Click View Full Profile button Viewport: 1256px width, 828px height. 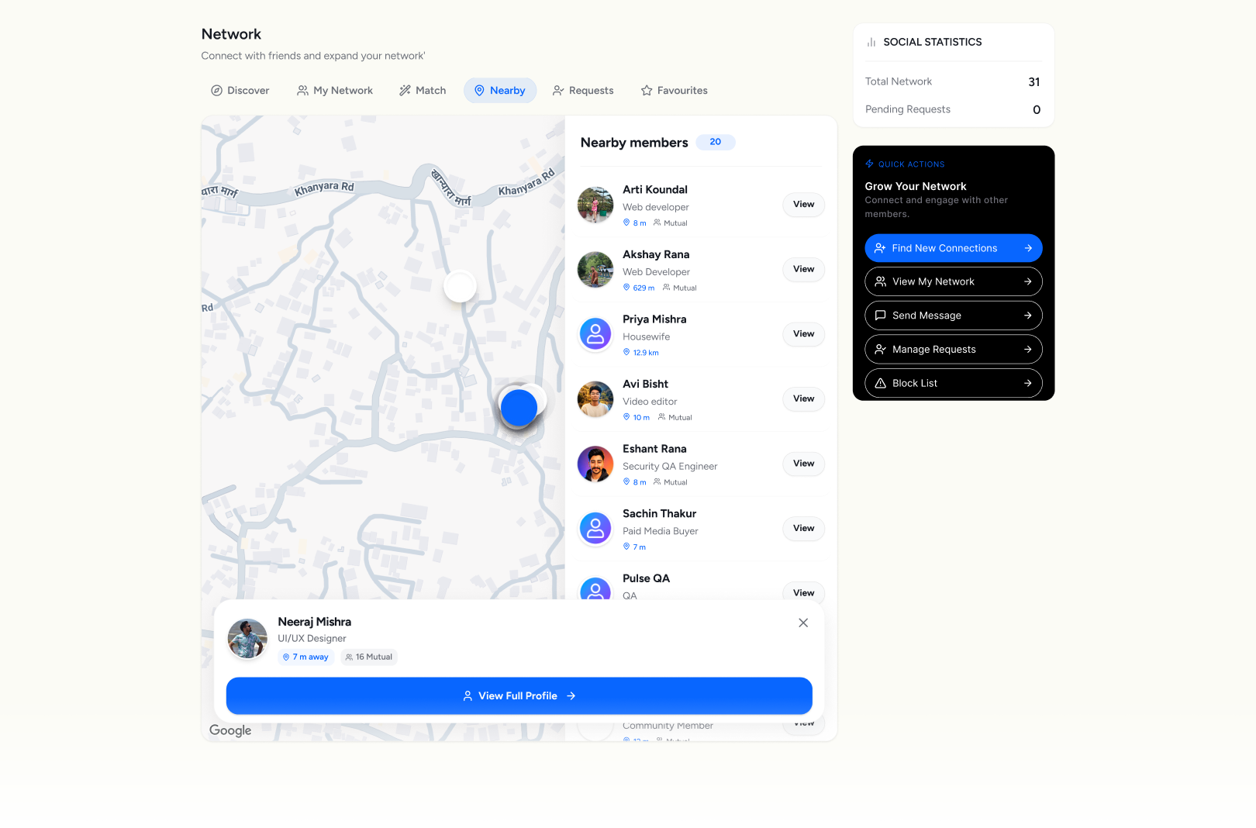tap(519, 696)
